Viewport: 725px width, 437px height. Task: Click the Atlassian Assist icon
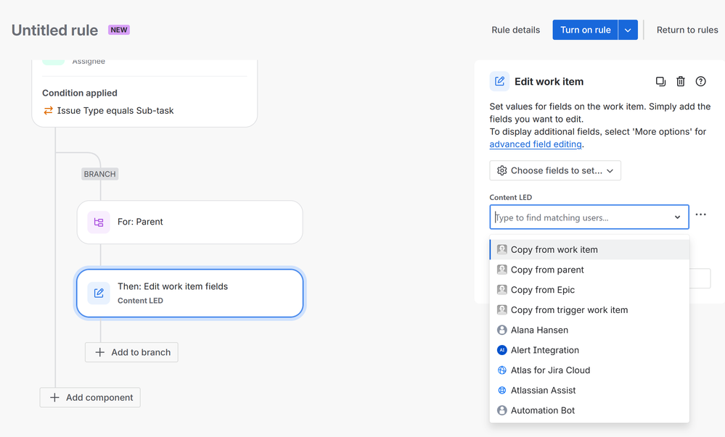pos(501,391)
